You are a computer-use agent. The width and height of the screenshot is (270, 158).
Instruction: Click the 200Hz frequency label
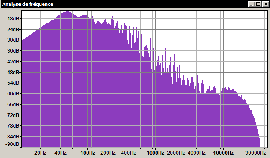click(108, 153)
